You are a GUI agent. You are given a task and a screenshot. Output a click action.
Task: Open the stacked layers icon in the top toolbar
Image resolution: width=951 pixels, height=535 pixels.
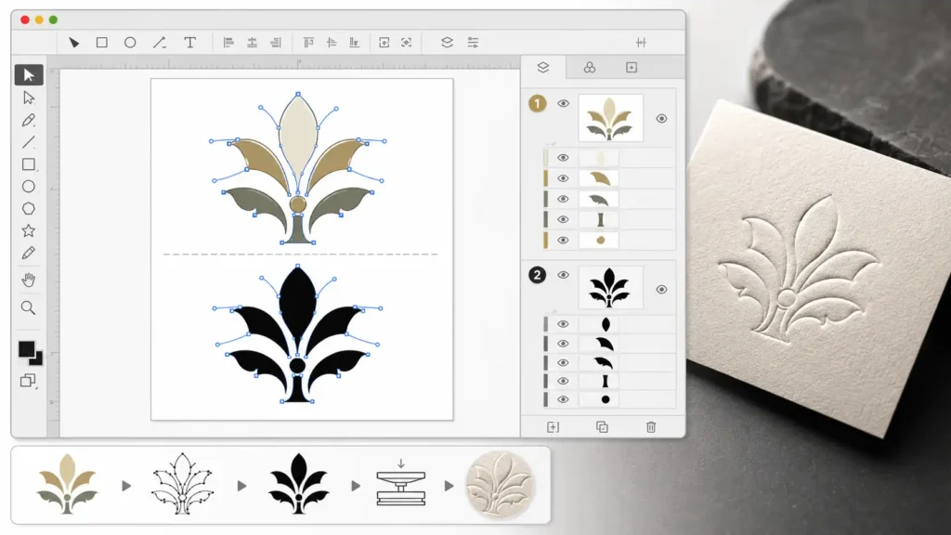point(447,43)
